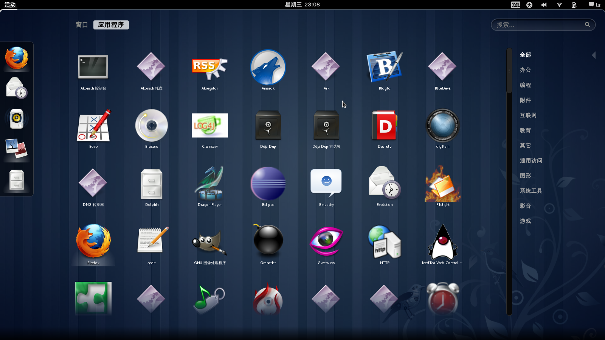
Task: Launch HTTP application icon
Action: coord(384,245)
